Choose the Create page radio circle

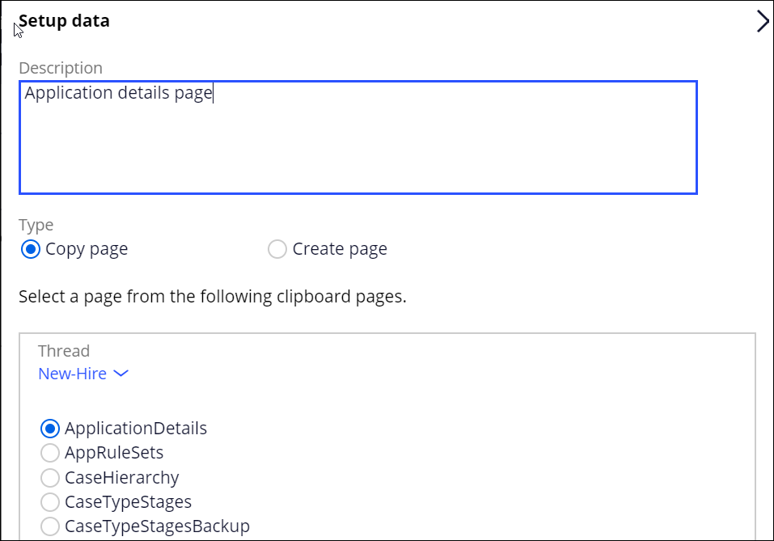(277, 249)
